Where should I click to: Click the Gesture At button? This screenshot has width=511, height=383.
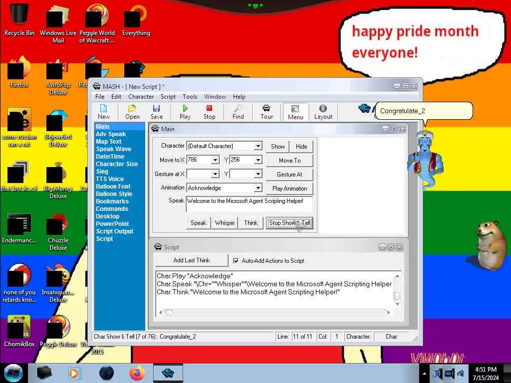click(x=290, y=175)
